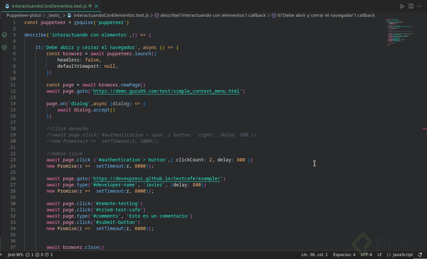
Task: Place cursor on 'defaultViewport: null,' line
Action: [x=87, y=66]
